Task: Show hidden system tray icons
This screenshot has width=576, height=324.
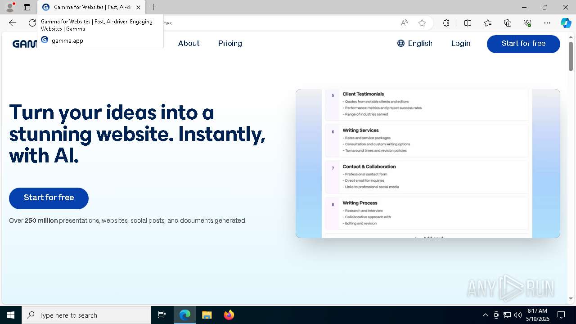Action: coord(485,315)
